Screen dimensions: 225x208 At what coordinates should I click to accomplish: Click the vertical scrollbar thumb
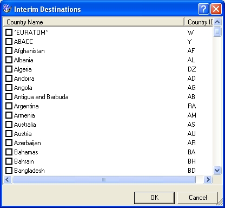click(217, 32)
